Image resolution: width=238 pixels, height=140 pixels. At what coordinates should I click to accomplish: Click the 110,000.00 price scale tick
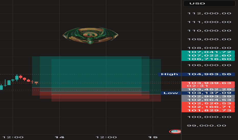(209, 31)
